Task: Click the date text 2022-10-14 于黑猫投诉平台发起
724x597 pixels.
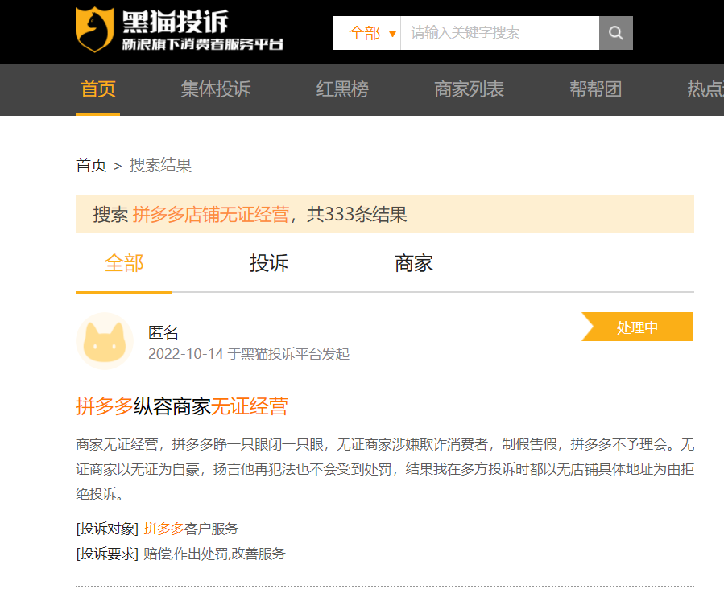Action: pyautogui.click(x=249, y=354)
